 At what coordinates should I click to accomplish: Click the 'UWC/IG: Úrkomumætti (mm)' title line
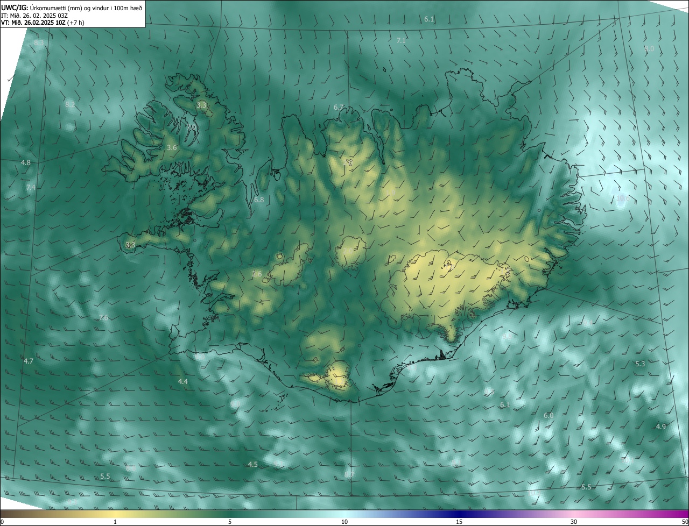coord(72,7)
